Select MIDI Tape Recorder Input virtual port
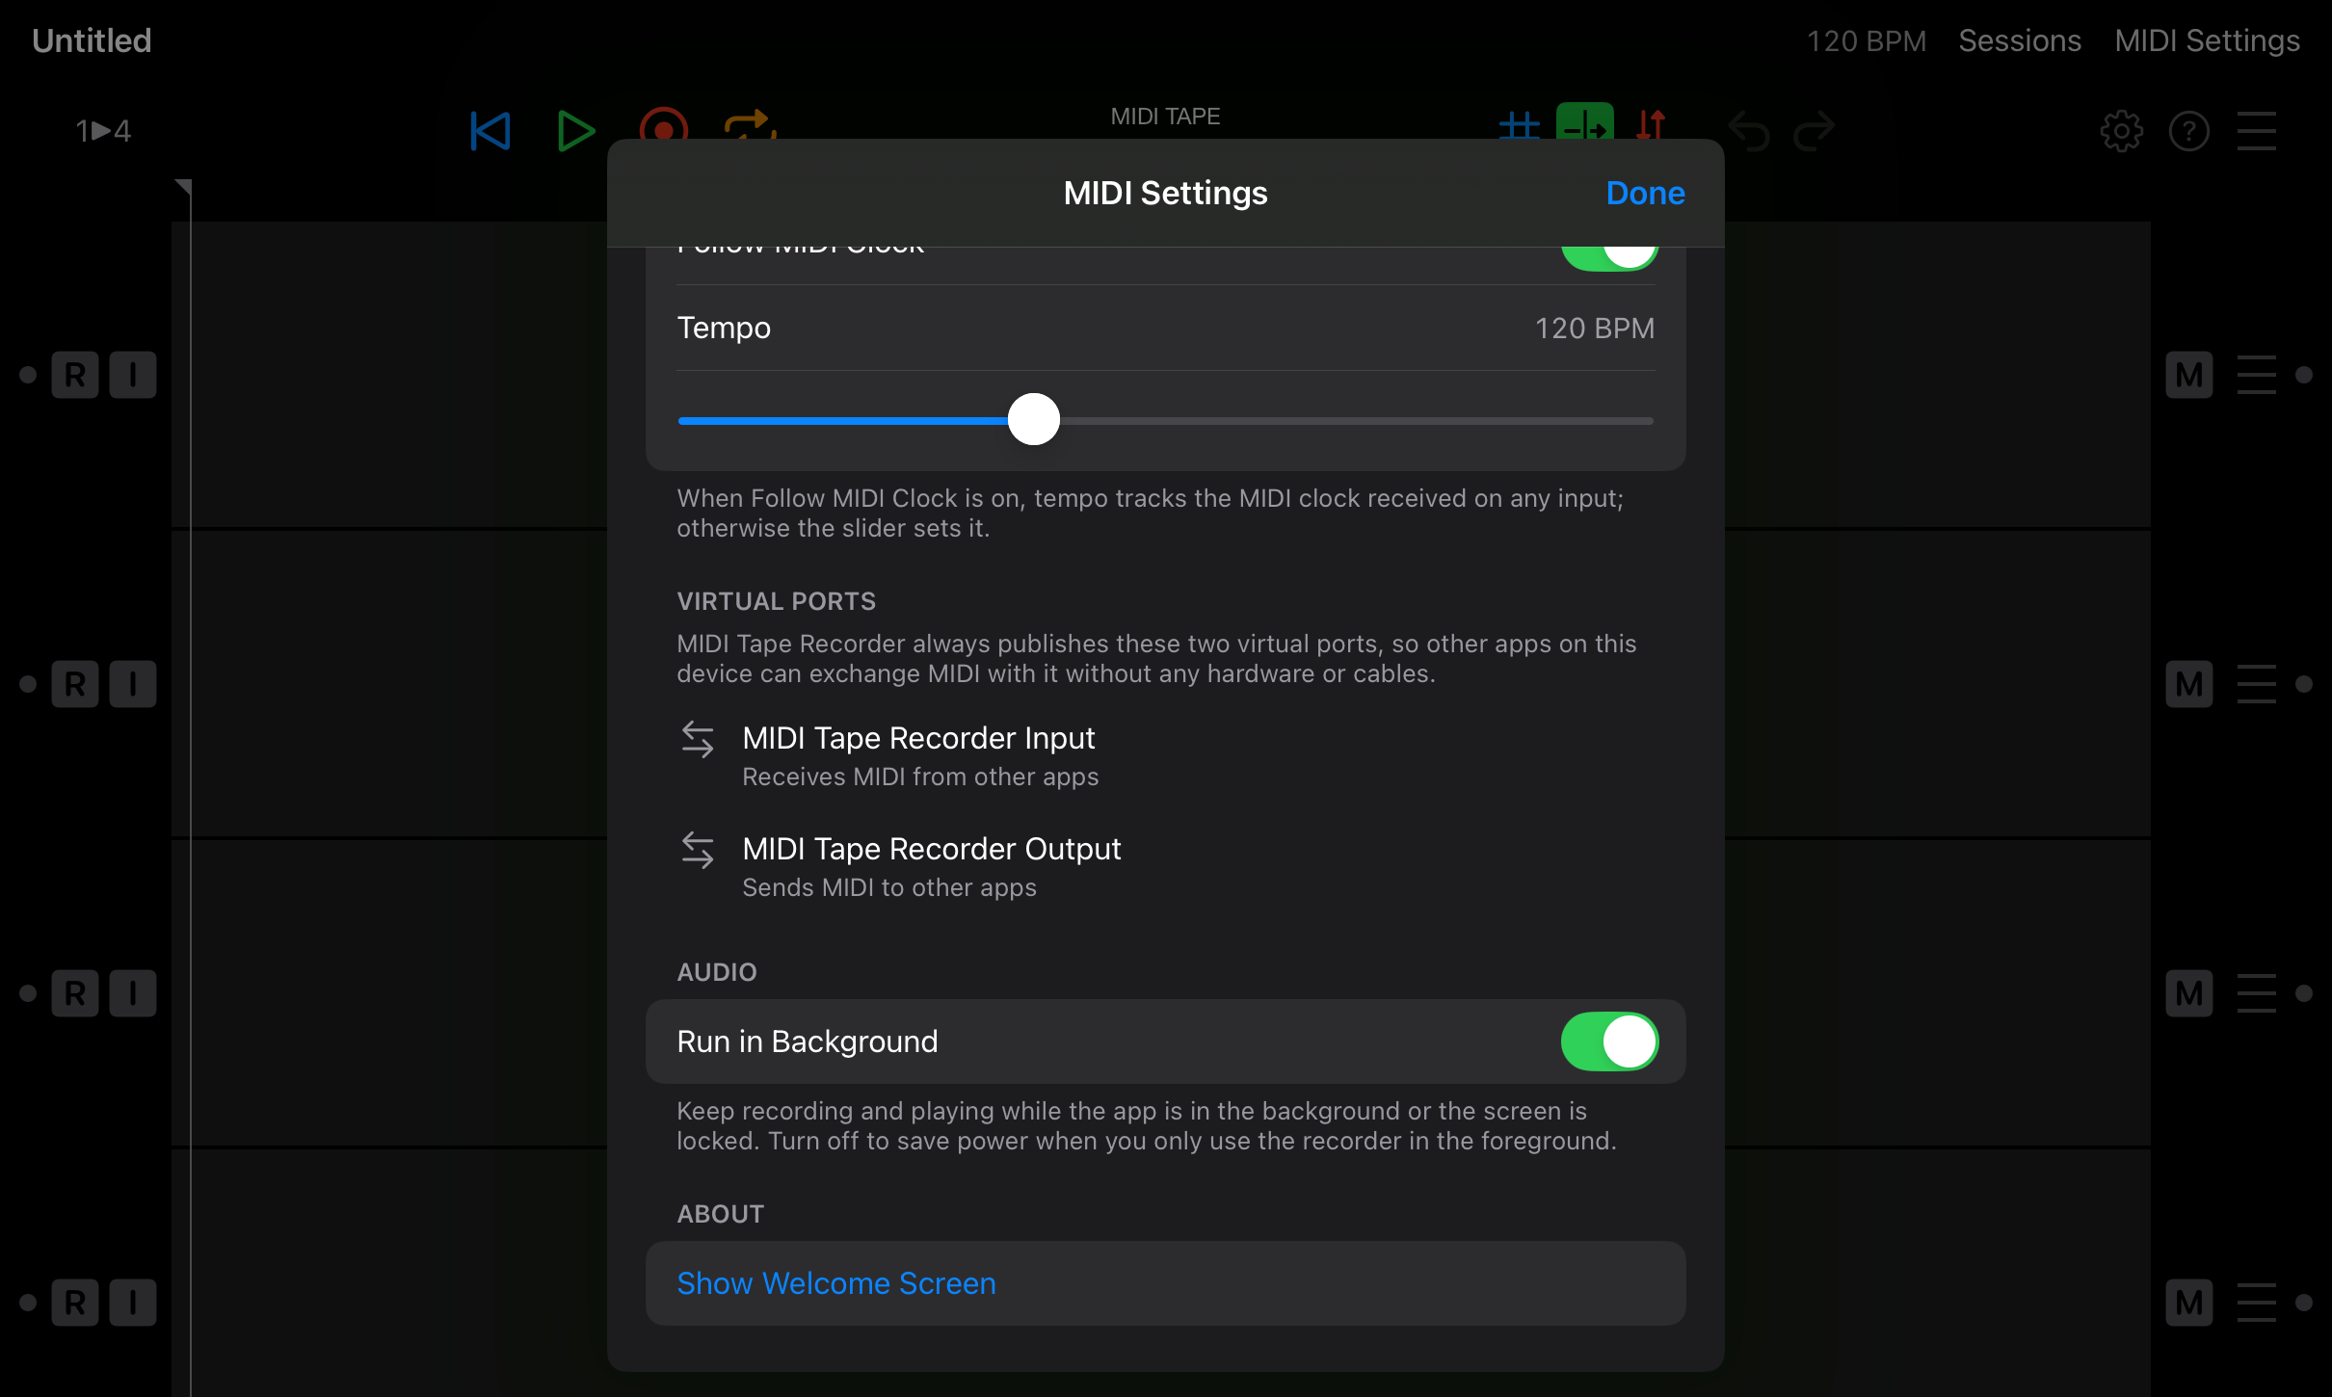The image size is (2332, 1397). tap(1166, 756)
